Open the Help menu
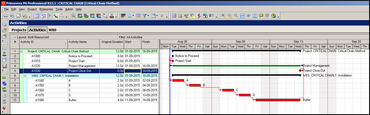Screen dimensions: 370x115 click(x=79, y=9)
